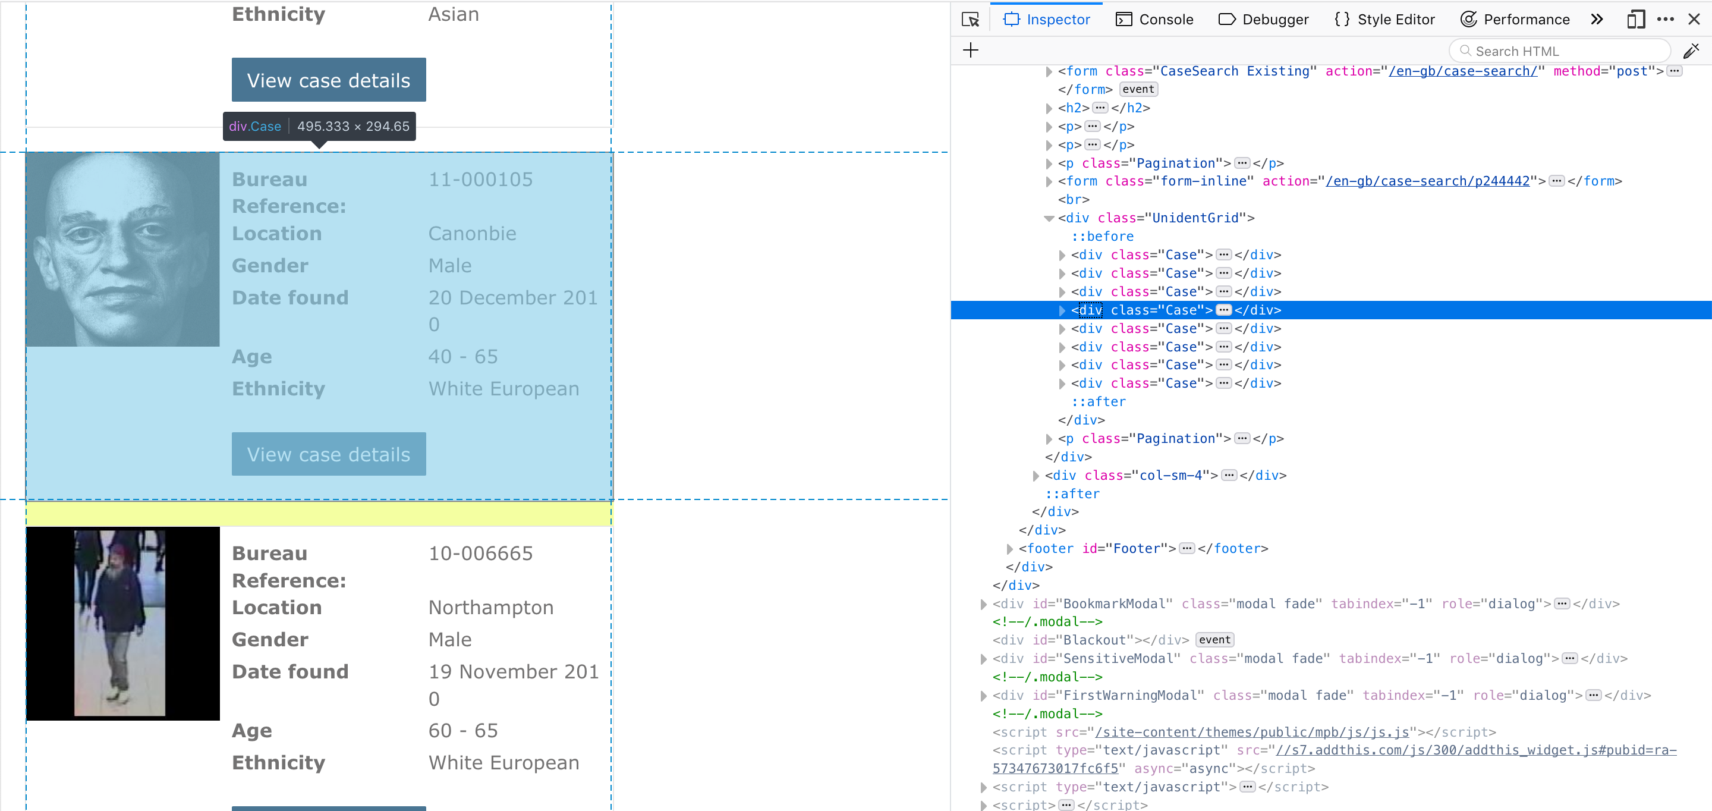Open the responsive design mode icon
Screen dimensions: 1712x811
coord(1635,19)
